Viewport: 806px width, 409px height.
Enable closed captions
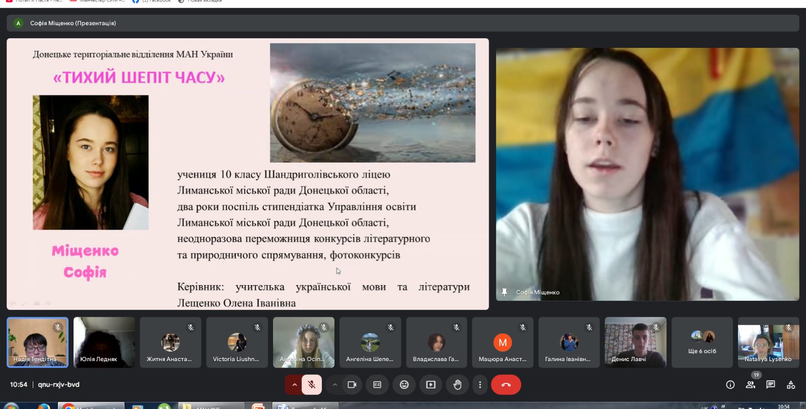click(x=377, y=385)
